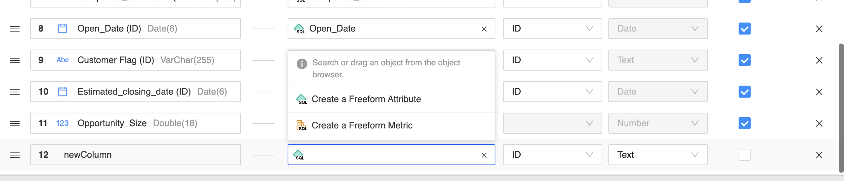This screenshot has width=844, height=181.
Task: Open ID form dropdown for Open_Date
Action: pos(552,29)
